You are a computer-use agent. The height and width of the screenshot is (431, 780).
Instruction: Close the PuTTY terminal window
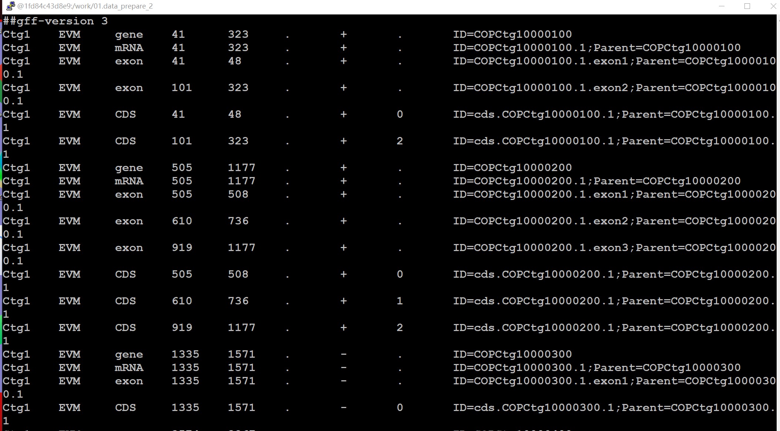773,6
